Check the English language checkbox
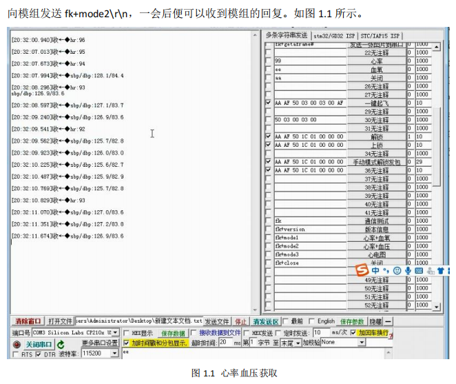The image size is (456, 384). [x=311, y=321]
